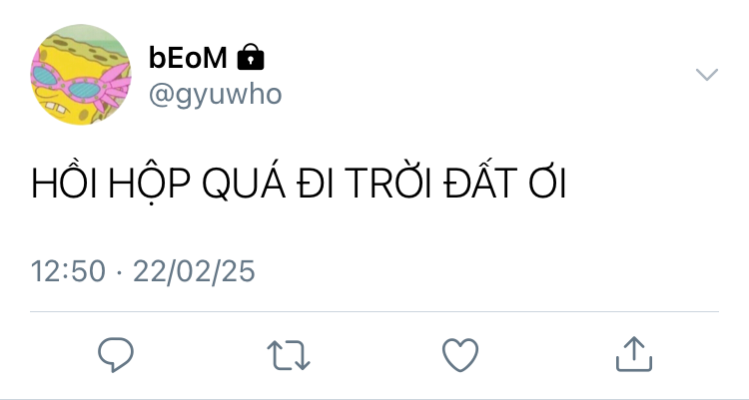
Task: Click the protected-account lock symbol
Action: coord(251,57)
